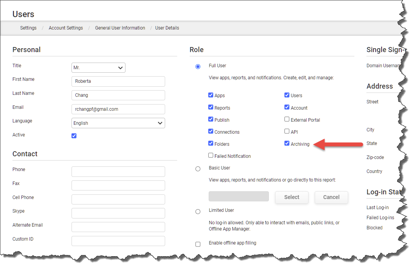Toggle the Active checkbox
The image size is (415, 269).
pyautogui.click(x=74, y=136)
